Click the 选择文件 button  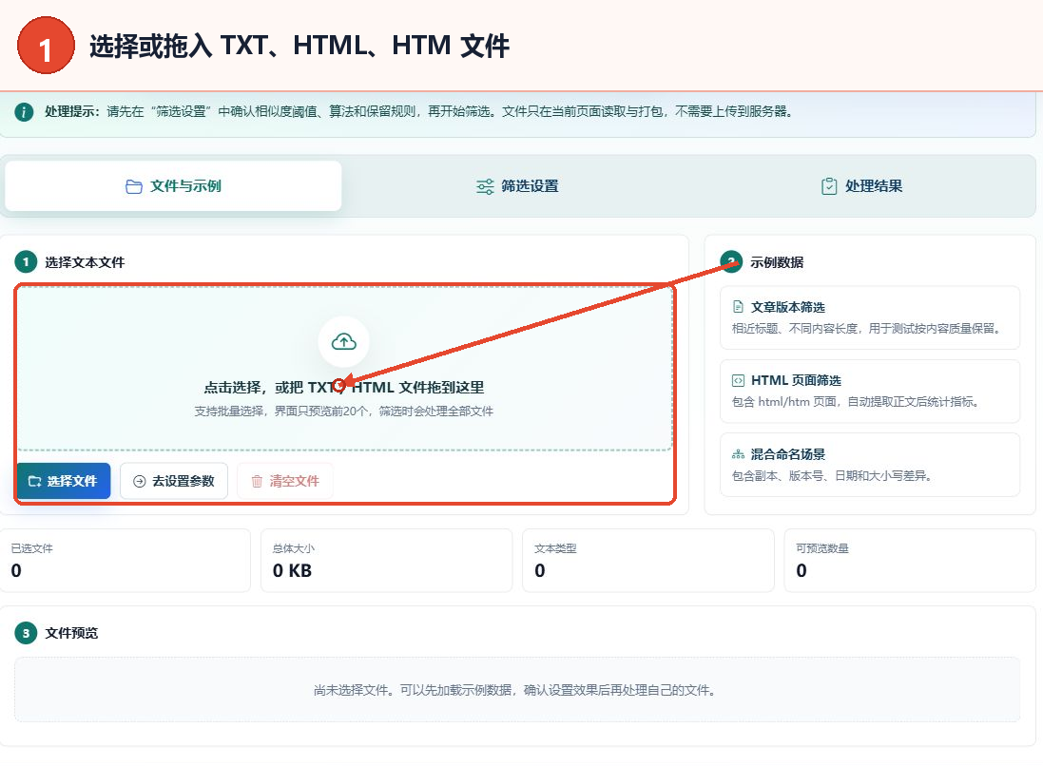click(x=63, y=481)
